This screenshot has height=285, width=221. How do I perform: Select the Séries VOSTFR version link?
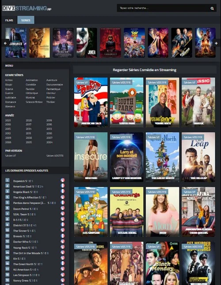click(55, 156)
